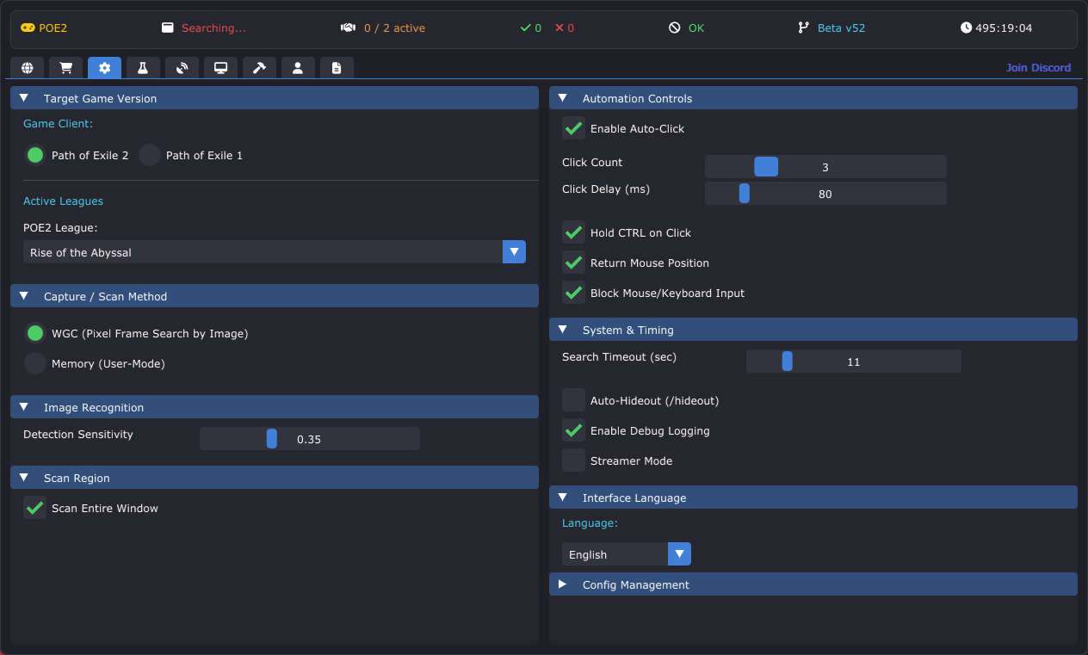Turn on Streamer Mode

tap(573, 461)
